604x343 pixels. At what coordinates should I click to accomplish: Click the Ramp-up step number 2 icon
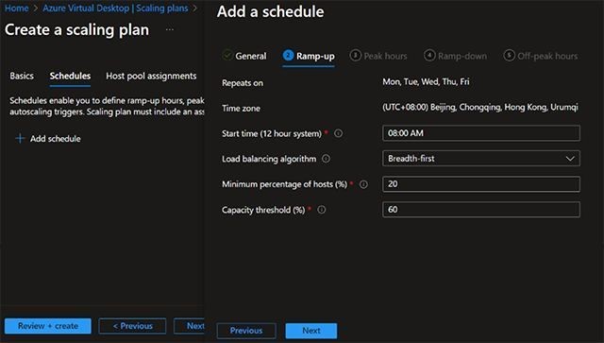[x=288, y=55]
